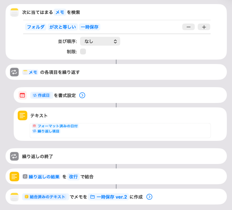
Task: Click the yellow combine text action icon
Action: pyautogui.click(x=14, y=177)
